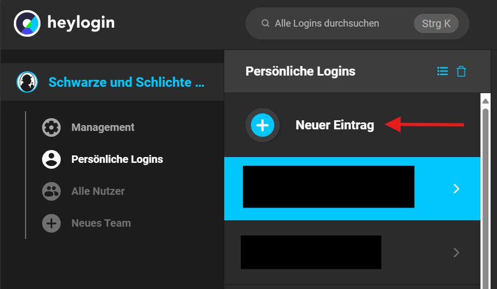Click the trash bin icon
The image size is (497, 289).
click(x=461, y=71)
